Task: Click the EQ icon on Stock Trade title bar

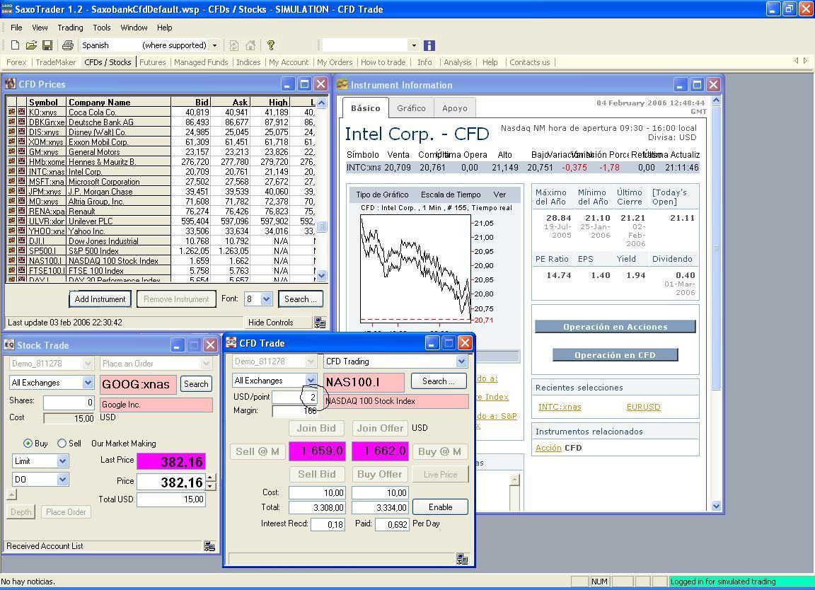Action: tap(9, 345)
